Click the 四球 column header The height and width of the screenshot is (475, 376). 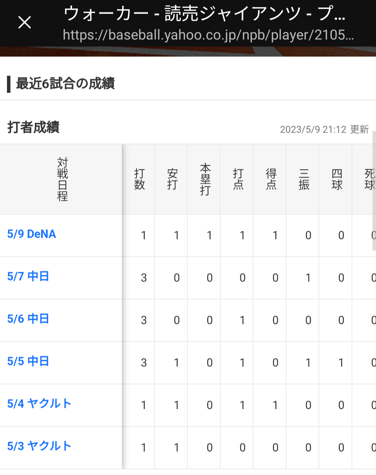[337, 179]
